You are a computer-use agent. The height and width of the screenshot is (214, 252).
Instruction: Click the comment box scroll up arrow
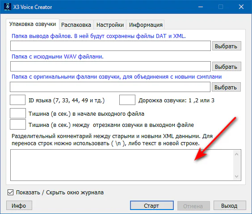[236, 154]
